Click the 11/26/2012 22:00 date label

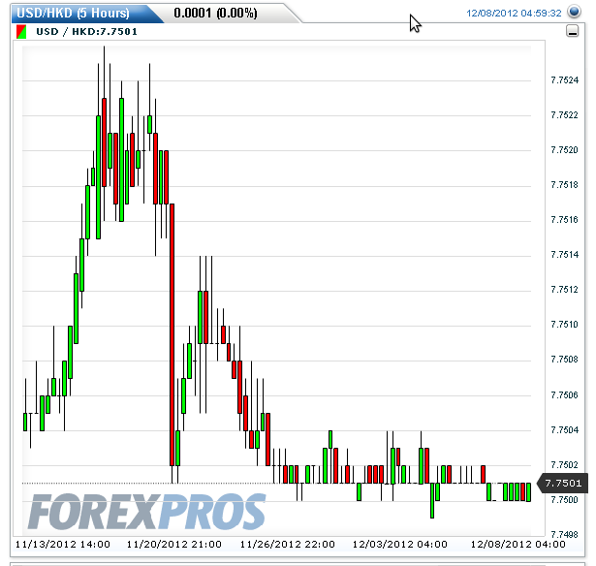(x=288, y=545)
